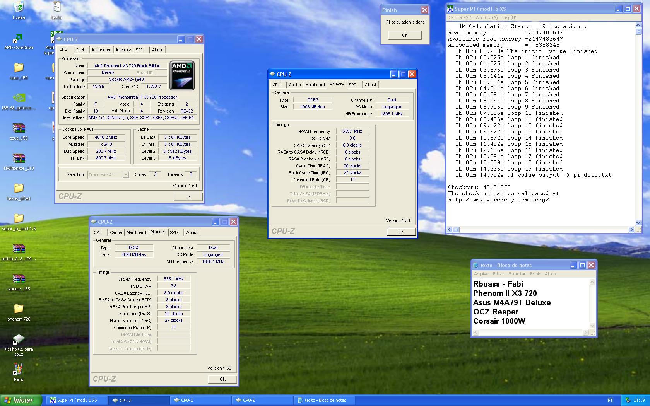
Task: Open the Ajuda menu in Notepad
Action: click(x=550, y=274)
